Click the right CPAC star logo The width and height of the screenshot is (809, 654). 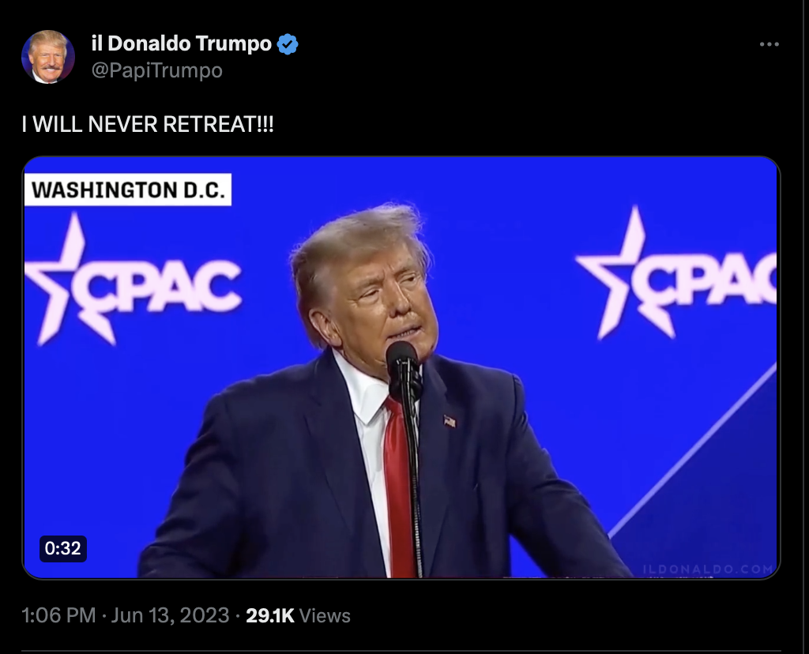(x=676, y=273)
